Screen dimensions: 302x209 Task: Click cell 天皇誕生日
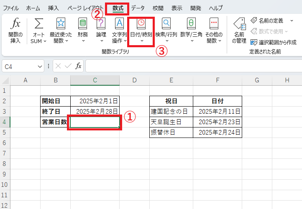point(171,122)
